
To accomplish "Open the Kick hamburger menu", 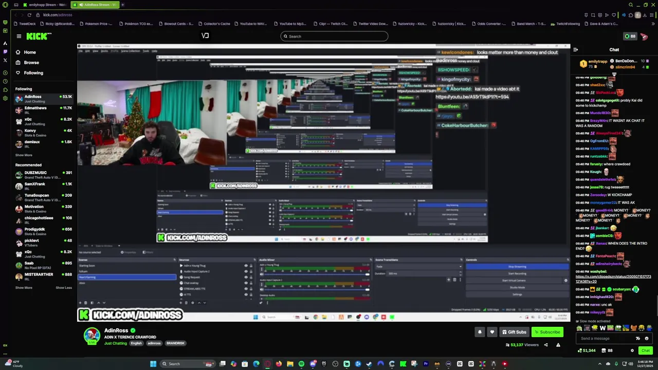I will pyautogui.click(x=19, y=36).
